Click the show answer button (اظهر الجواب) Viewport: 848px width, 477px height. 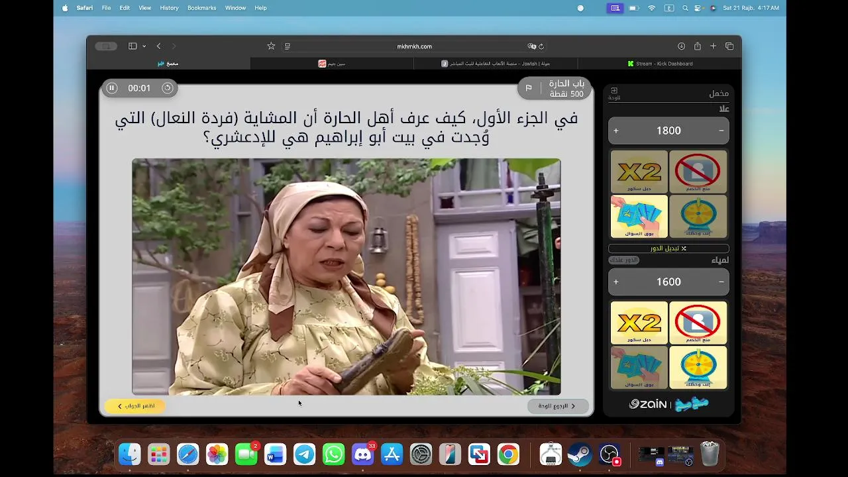tap(135, 406)
